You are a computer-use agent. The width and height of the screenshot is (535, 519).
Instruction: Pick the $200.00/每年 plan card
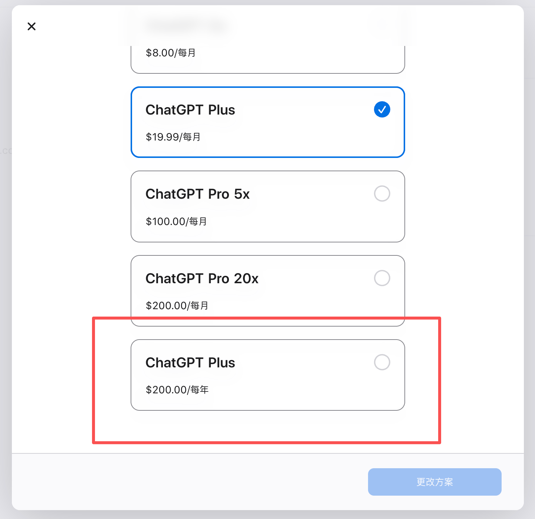point(267,375)
